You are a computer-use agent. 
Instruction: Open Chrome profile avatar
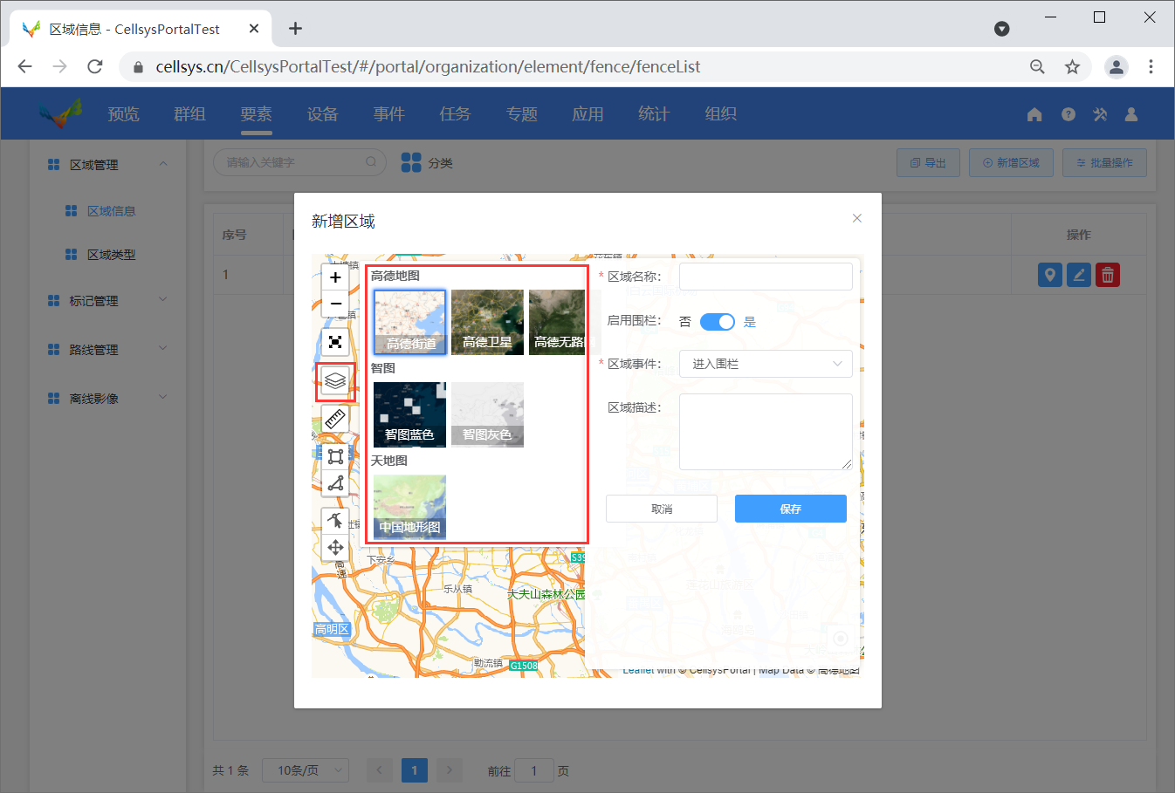point(1117,67)
